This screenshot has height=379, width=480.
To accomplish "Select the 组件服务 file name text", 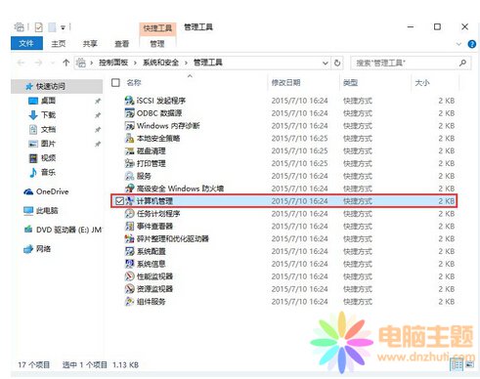I will point(152,302).
